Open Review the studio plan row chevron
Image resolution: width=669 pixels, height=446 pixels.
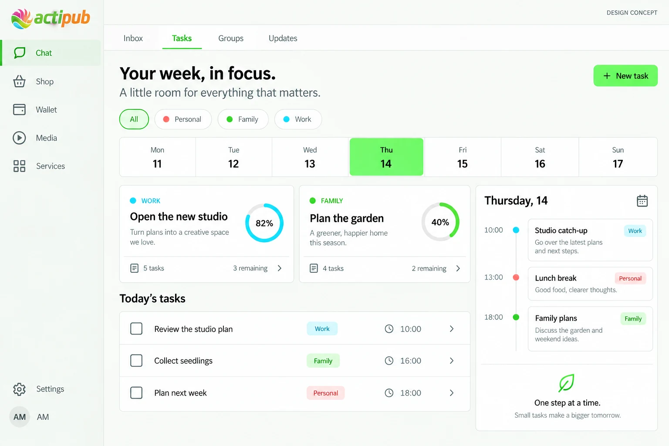coord(452,329)
